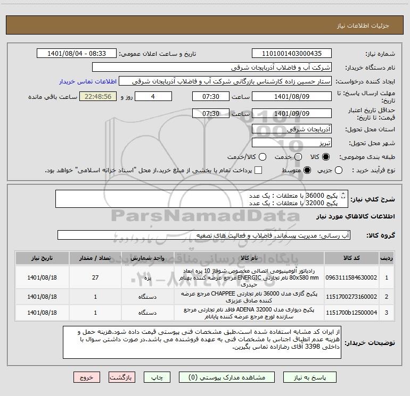Viewport: 410px width, 396px height.
Task: Open اطلاعات تماس خریدار link
Action: click(88, 81)
